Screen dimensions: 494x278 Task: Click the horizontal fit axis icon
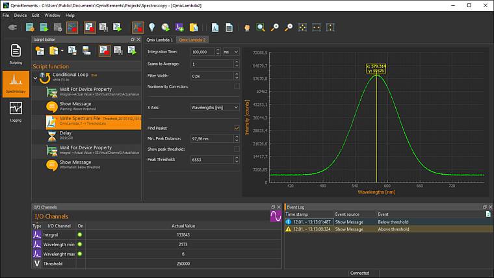(317, 27)
